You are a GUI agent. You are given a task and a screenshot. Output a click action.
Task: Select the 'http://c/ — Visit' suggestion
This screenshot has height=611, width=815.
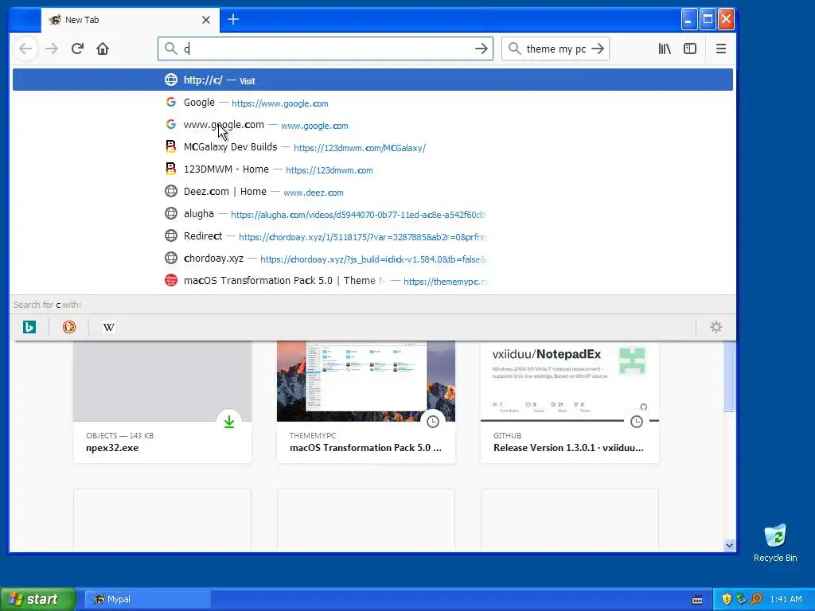372,80
